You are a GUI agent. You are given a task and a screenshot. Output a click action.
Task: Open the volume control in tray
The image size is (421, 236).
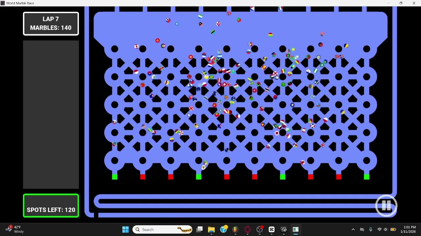[x=386, y=229]
